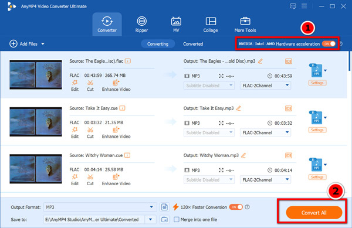Screen dimensions: 352x228
Task: Edit ID3 tag for Witchy Woman.mp3
Action: tap(289, 155)
